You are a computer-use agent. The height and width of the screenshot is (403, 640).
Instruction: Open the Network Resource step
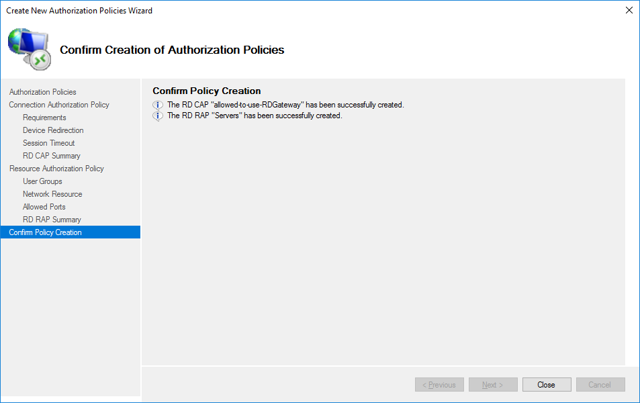tap(52, 194)
